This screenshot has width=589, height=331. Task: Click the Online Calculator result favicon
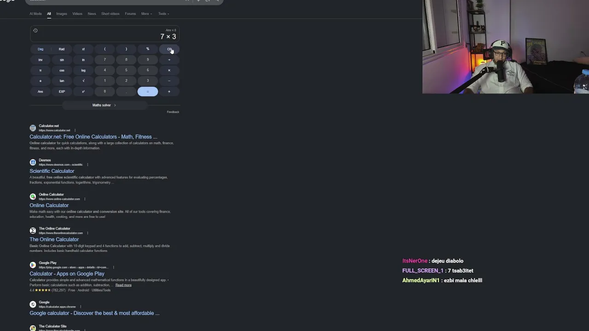[33, 196]
